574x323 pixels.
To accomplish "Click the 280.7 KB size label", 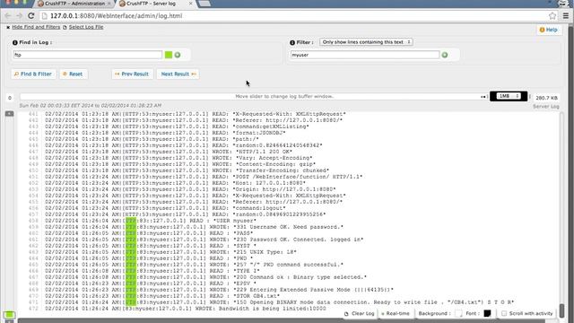I will pyautogui.click(x=546, y=98).
